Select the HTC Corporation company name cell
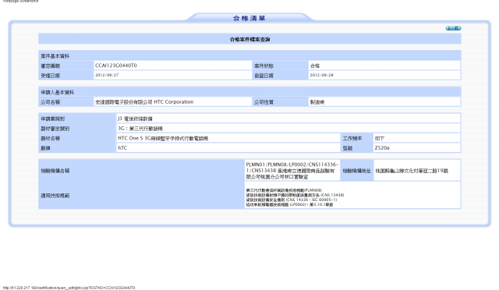The image size is (499, 290). (x=172, y=102)
